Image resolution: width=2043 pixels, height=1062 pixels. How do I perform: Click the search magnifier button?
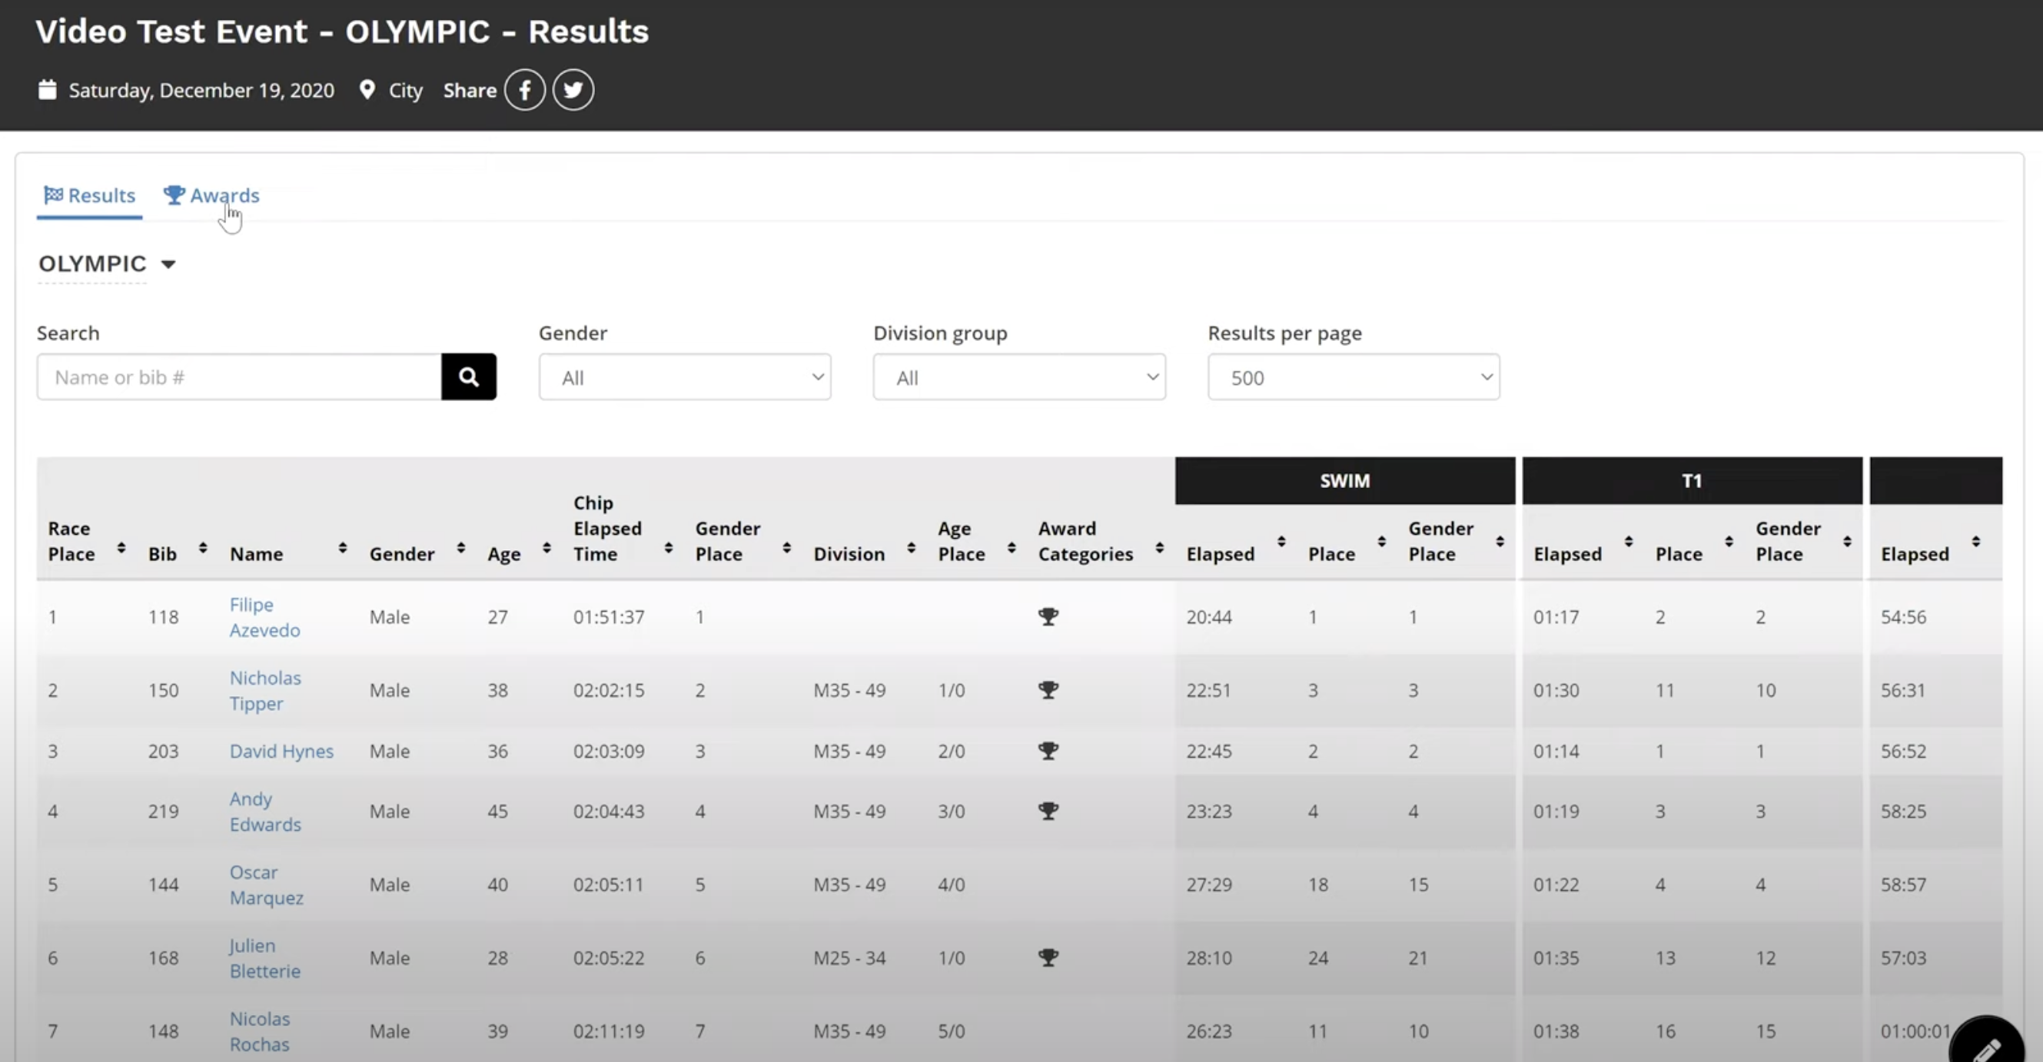tap(469, 377)
